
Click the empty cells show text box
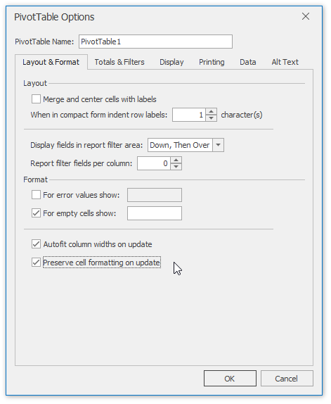click(x=155, y=213)
